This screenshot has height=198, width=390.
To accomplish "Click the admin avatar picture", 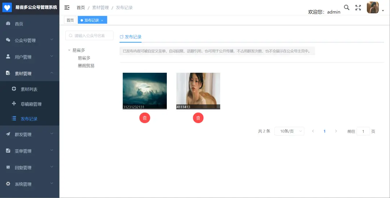I will [x=373, y=8].
